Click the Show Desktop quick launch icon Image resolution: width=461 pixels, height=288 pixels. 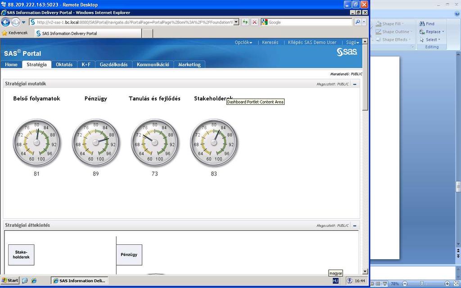25,281
